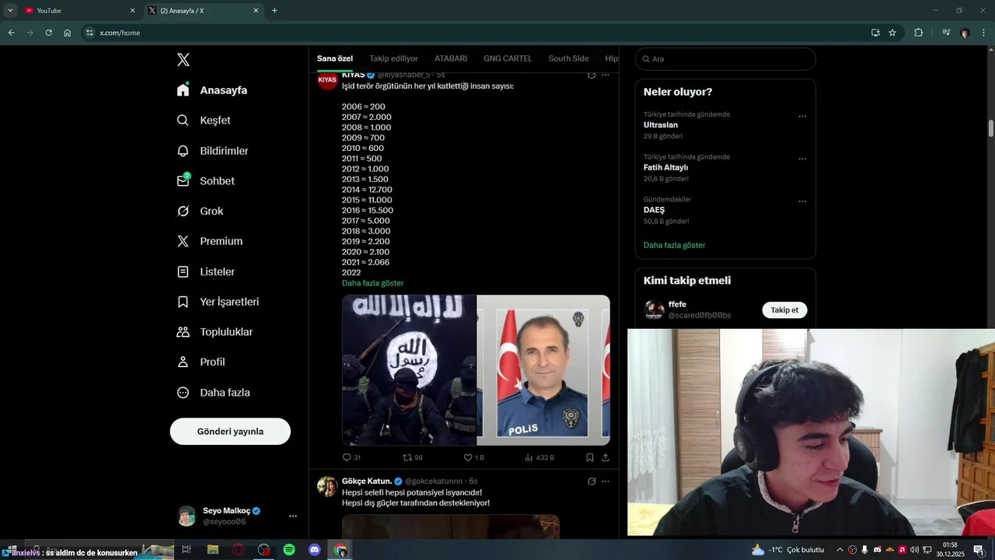Image resolution: width=995 pixels, height=560 pixels.
Task: Open options for the DAEŞ trend
Action: (802, 201)
